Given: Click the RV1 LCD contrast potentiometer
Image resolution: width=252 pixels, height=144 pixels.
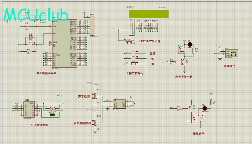Looking at the screenshot, I should 129,41.
